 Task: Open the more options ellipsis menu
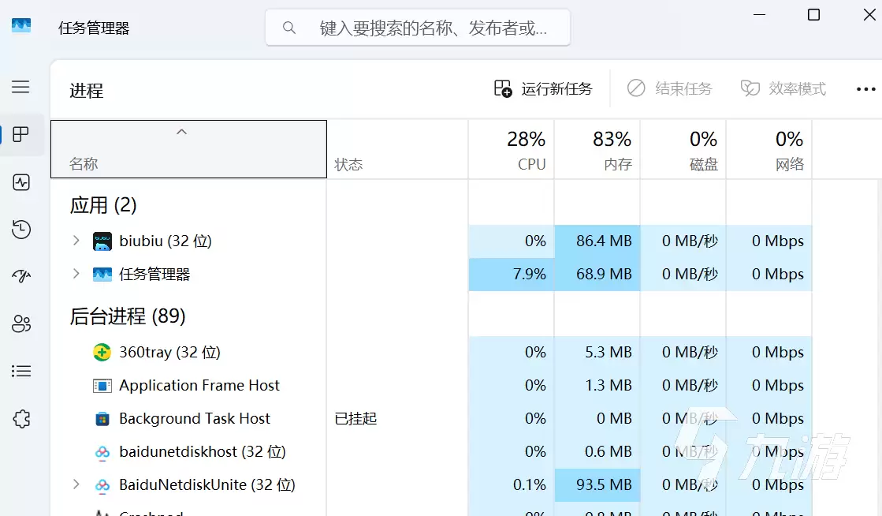tap(865, 89)
